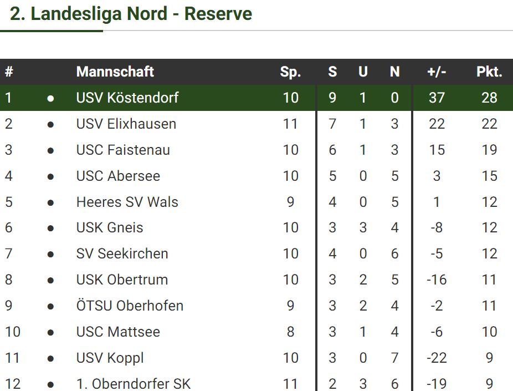Select the USK Gneis team name

click(110, 228)
